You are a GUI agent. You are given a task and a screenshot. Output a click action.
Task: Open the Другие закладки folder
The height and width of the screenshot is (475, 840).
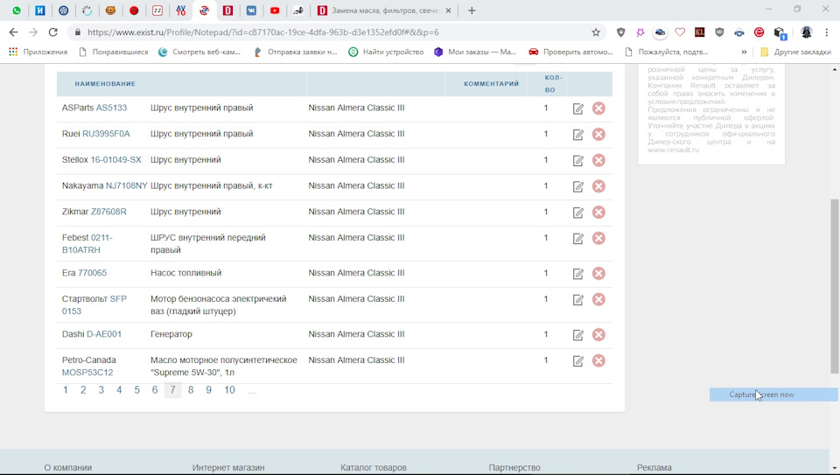[x=796, y=52]
